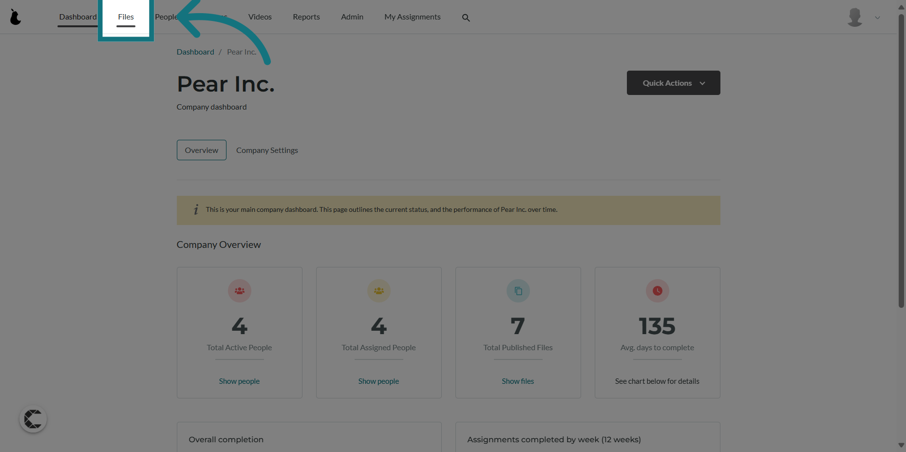Click the page vertical scrollbar
Screen dimensions: 906x452
pos(901,161)
